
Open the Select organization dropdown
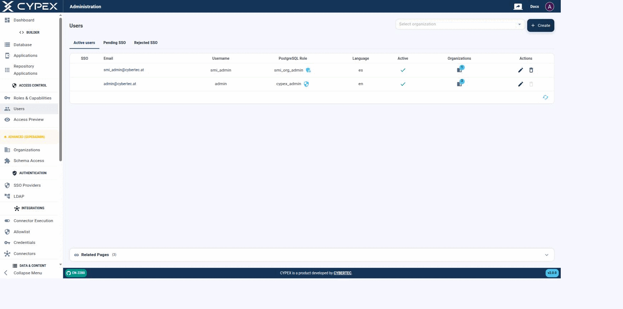pos(460,24)
